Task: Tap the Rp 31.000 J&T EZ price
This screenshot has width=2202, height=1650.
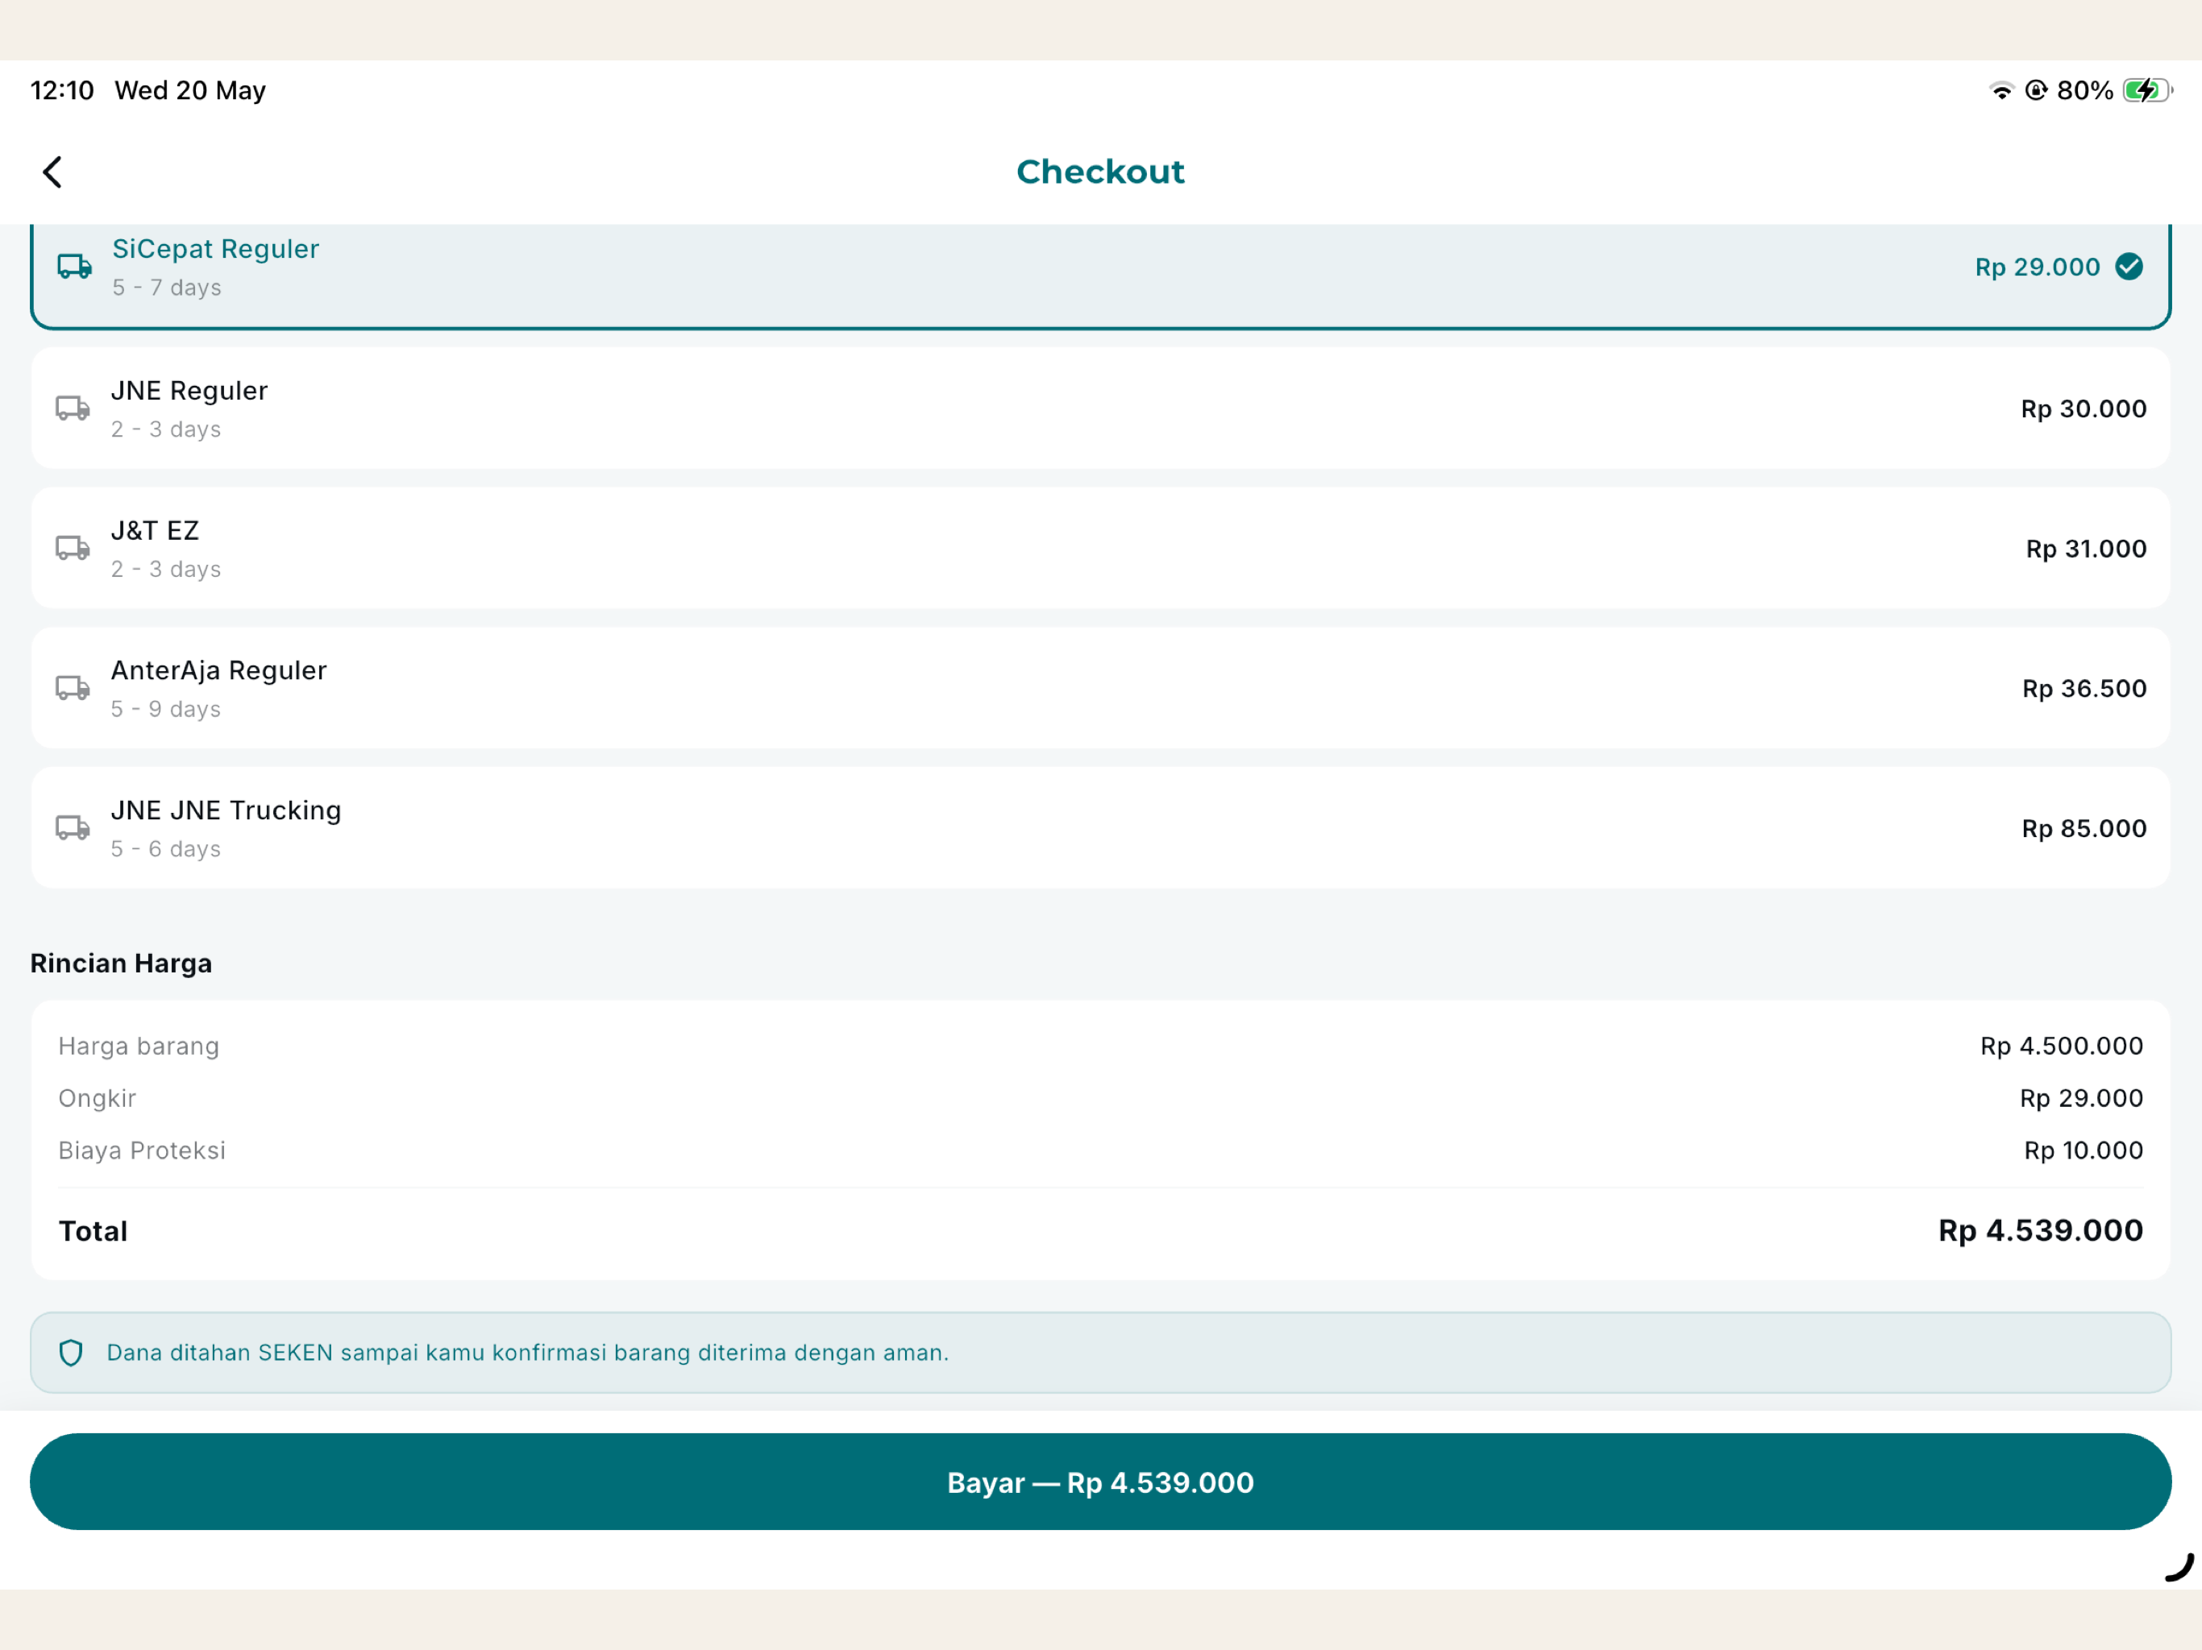Action: 2087,549
